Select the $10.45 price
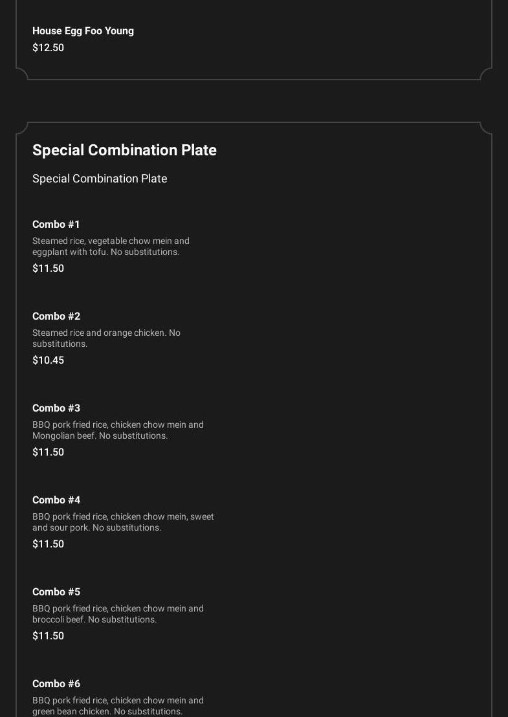 click(x=48, y=360)
